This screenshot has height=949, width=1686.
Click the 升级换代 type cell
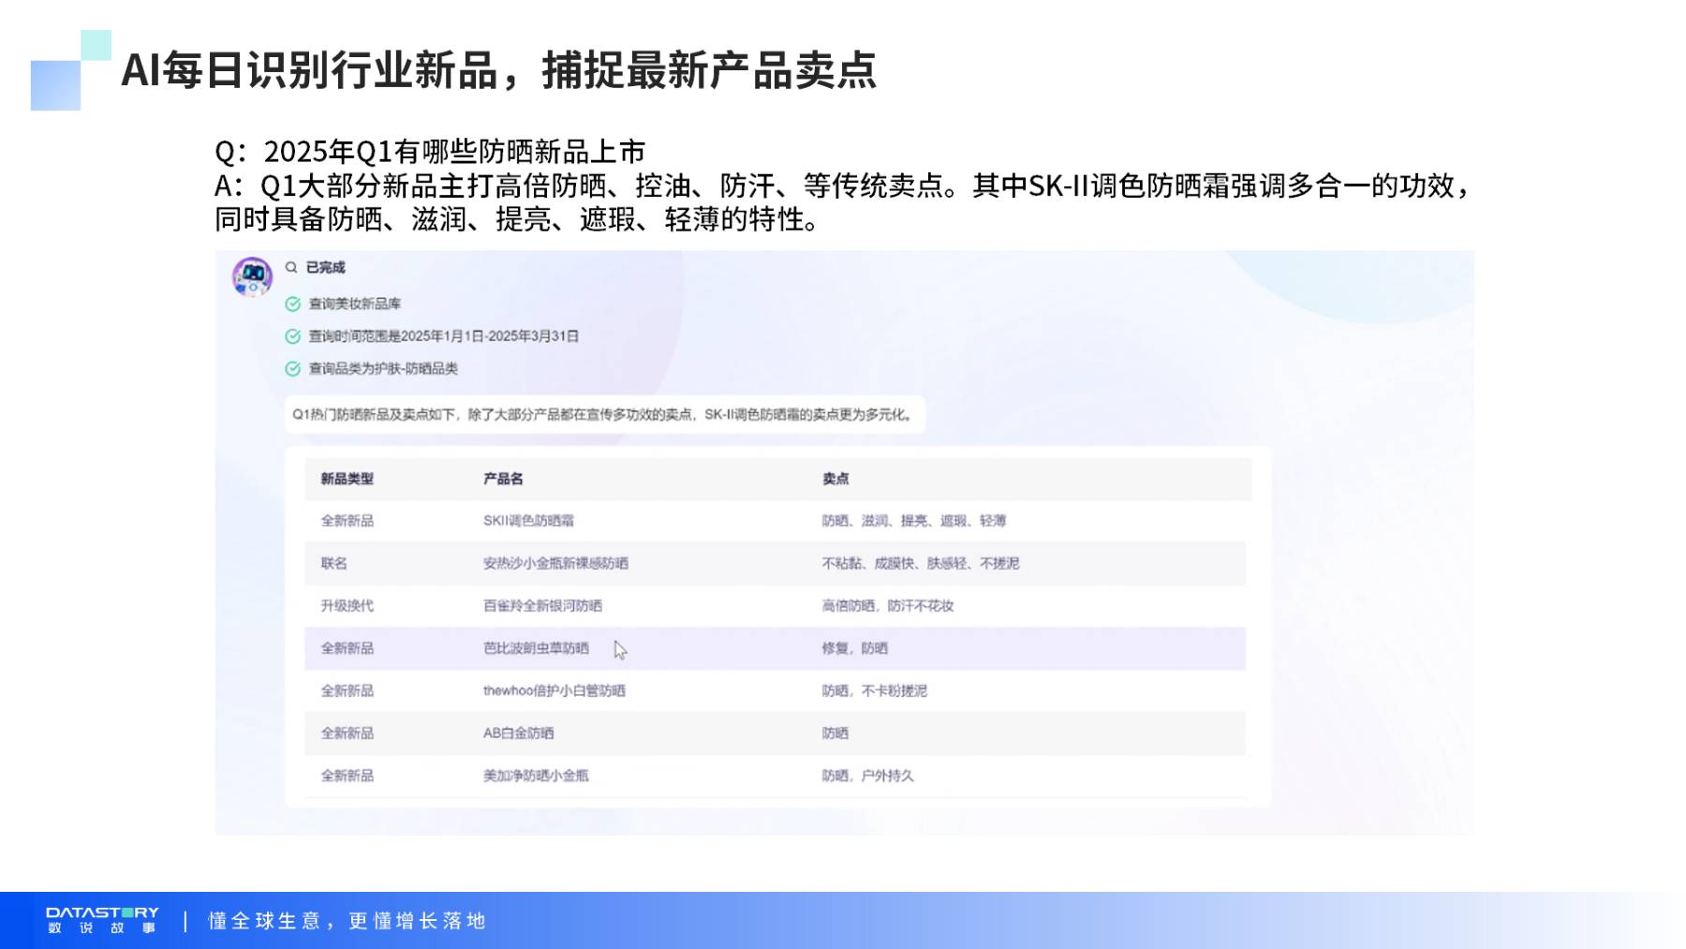tap(347, 606)
